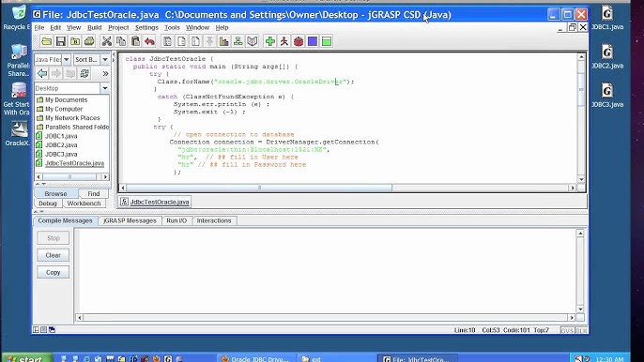
Task: Switch to the jGRASP Messages tab
Action: click(x=130, y=220)
